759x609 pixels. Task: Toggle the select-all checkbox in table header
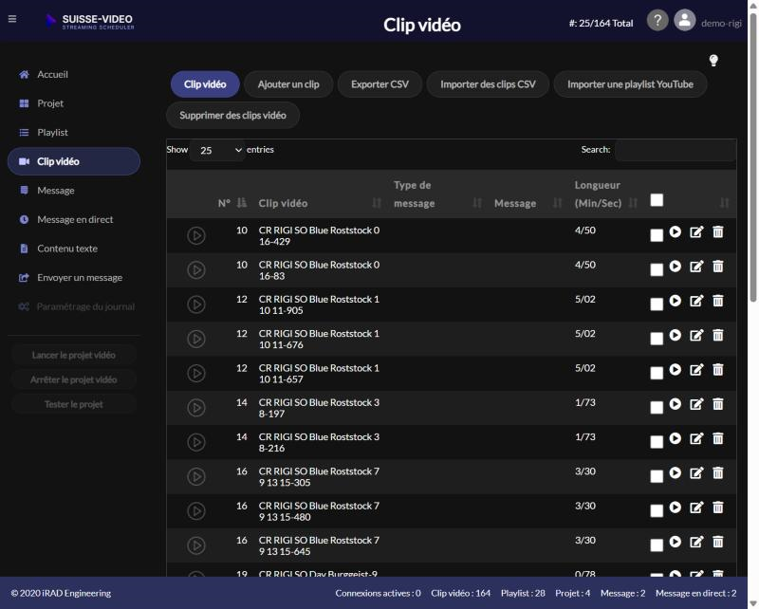point(657,200)
